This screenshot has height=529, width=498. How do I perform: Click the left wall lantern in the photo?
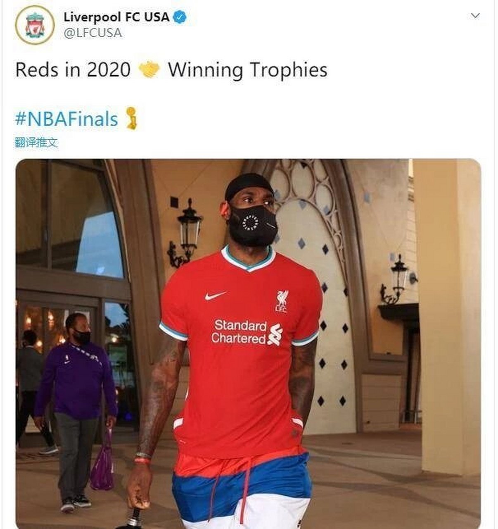[x=185, y=233]
